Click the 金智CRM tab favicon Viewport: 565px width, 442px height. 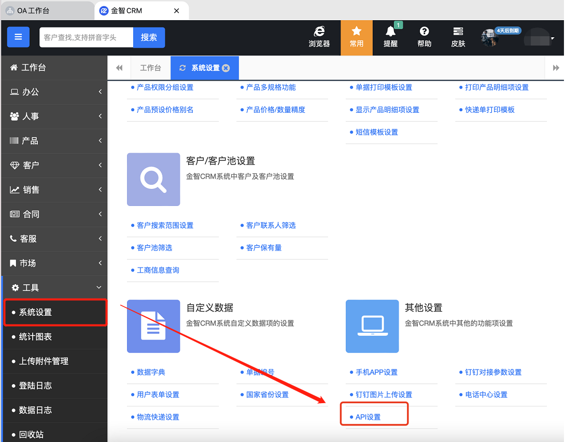[104, 11]
